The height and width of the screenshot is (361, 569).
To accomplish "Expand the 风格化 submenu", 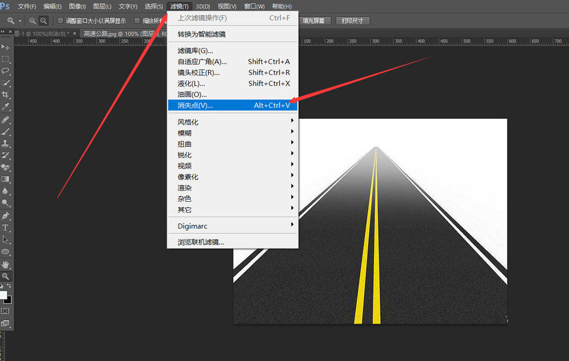I will coord(233,122).
